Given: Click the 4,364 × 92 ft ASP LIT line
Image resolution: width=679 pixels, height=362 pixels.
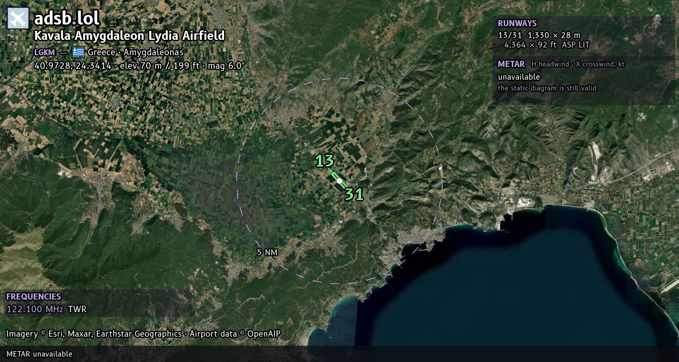Looking at the screenshot, I should pos(547,45).
